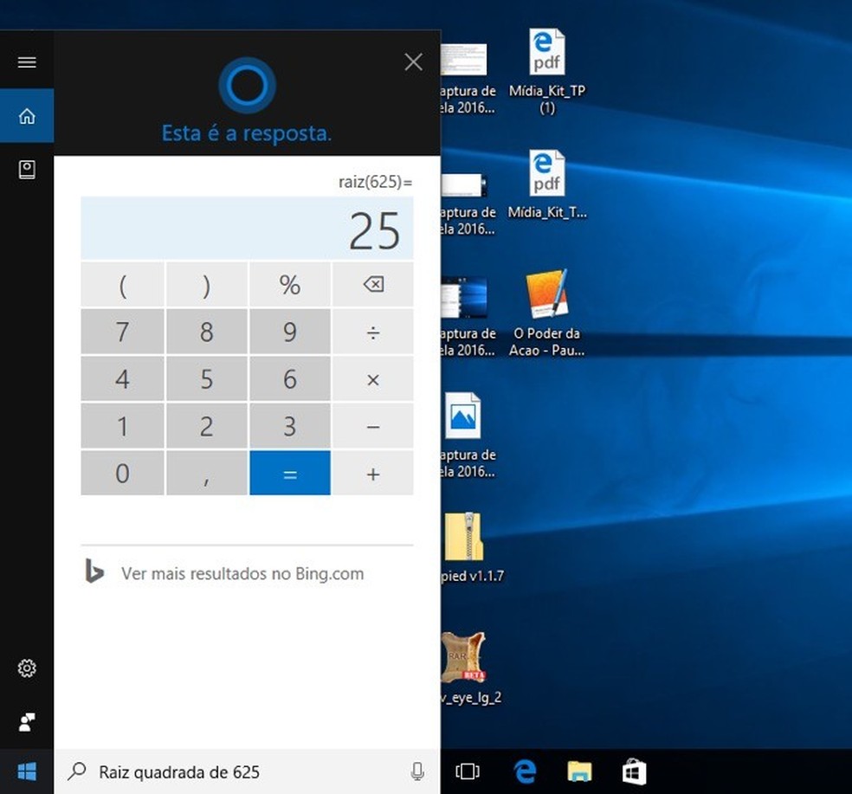Open Windows Store from taskbar

[x=634, y=771]
